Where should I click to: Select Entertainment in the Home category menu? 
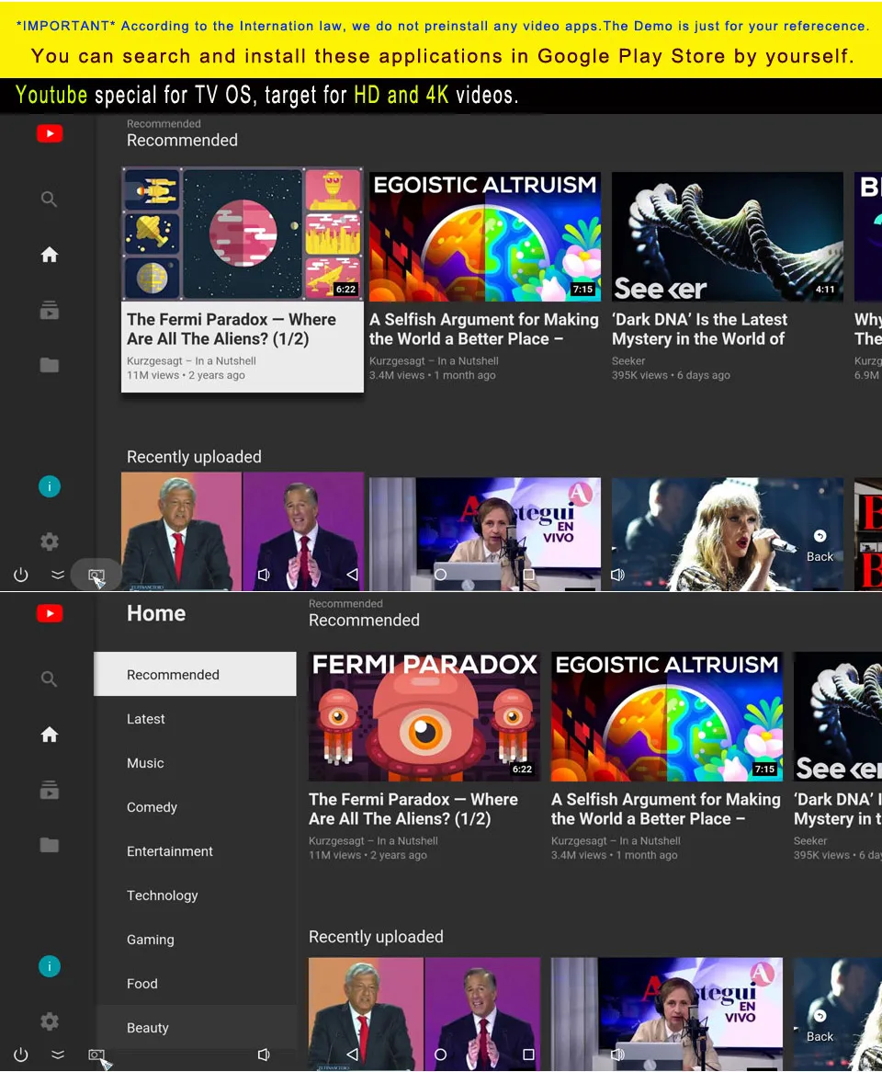tap(195, 851)
